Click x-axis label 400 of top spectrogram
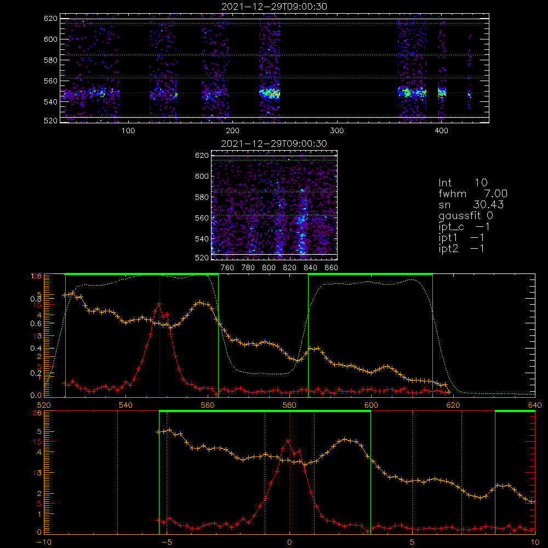Screen dimensions: 548x548 (x=441, y=131)
